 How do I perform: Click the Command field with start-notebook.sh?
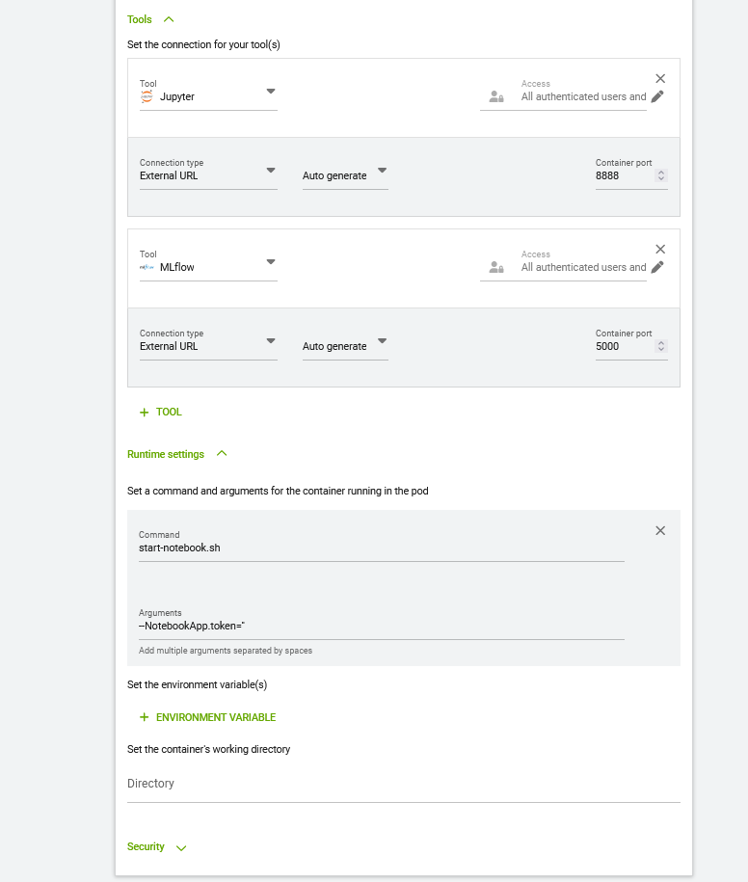[x=382, y=548]
